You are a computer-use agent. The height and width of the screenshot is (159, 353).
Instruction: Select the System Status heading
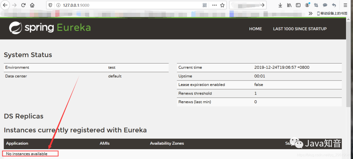[x=28, y=55]
